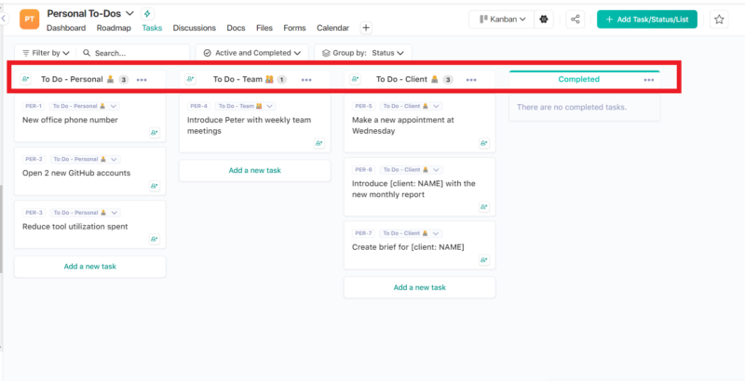Click assign icon in To Do - Team header

pyautogui.click(x=190, y=79)
